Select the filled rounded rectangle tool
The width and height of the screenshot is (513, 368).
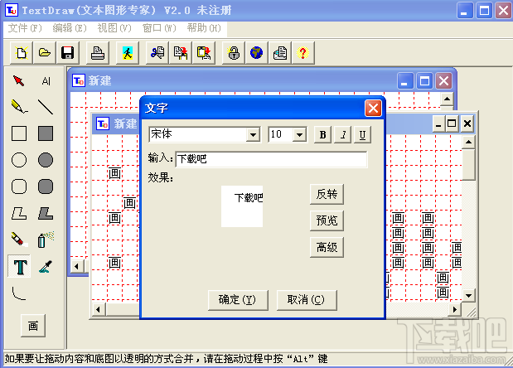pos(46,186)
